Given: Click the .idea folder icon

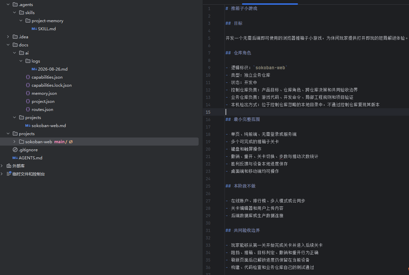Looking at the screenshot, I should [15, 37].
